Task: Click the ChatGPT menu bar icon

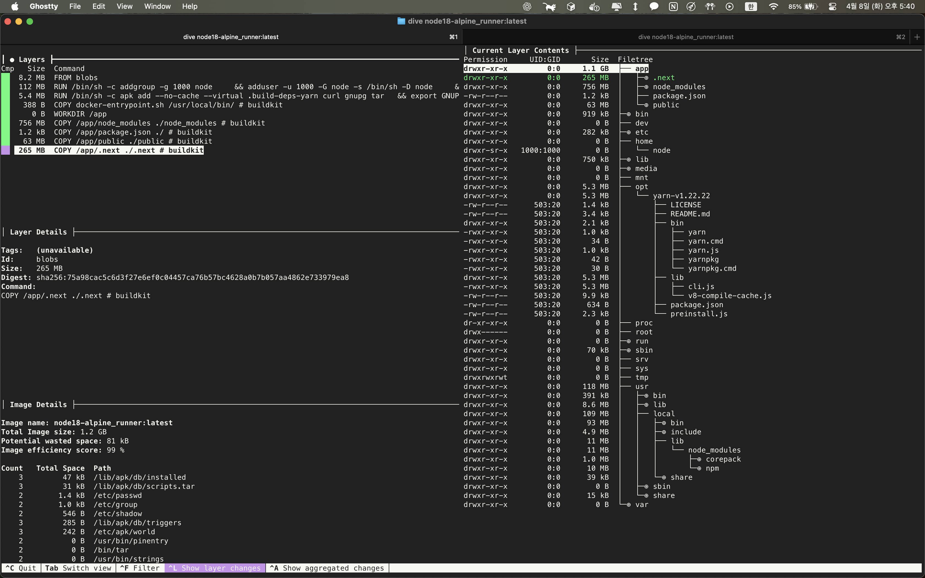Action: [x=527, y=7]
